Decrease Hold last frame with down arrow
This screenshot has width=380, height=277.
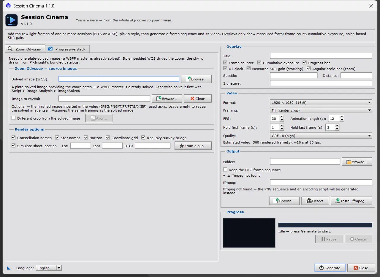(337, 129)
